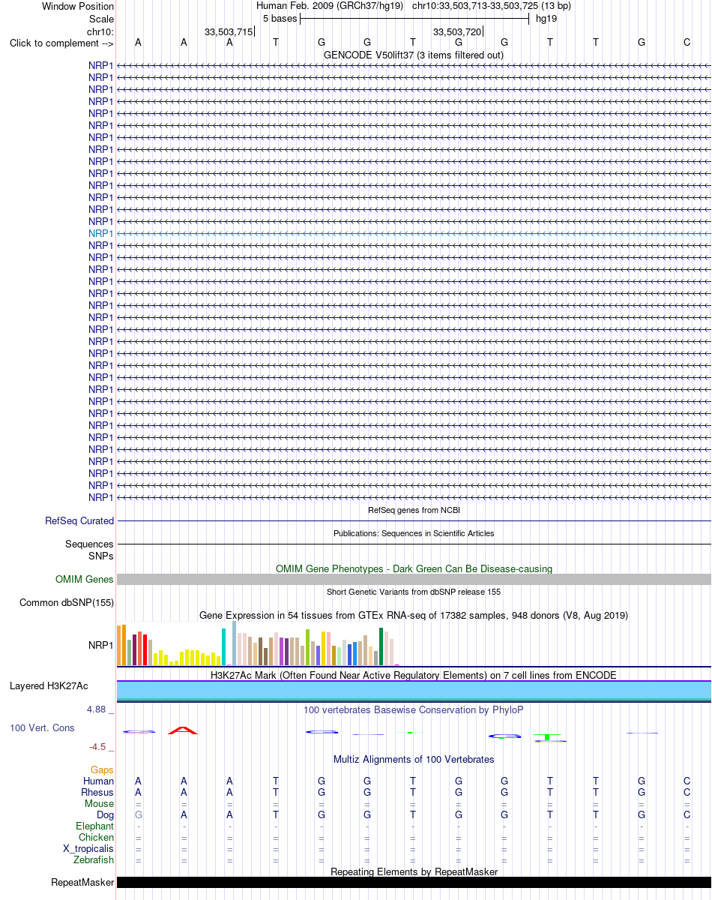Screen dimensions: 712x900
Task: Click the 100 Vert. Cons track label
Action: (42, 727)
